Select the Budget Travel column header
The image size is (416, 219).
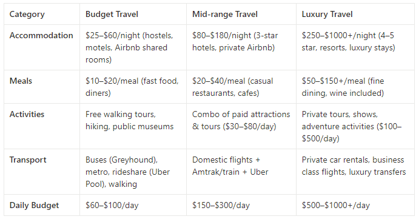point(133,14)
